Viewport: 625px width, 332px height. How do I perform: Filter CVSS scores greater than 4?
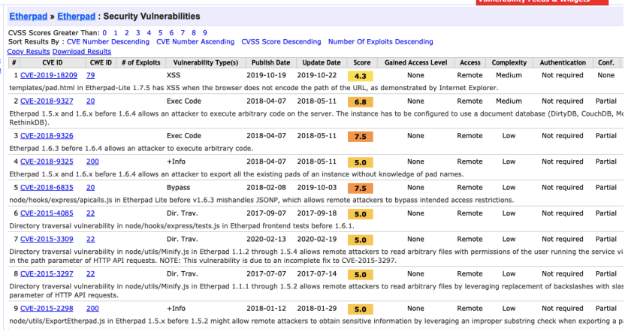tap(149, 33)
